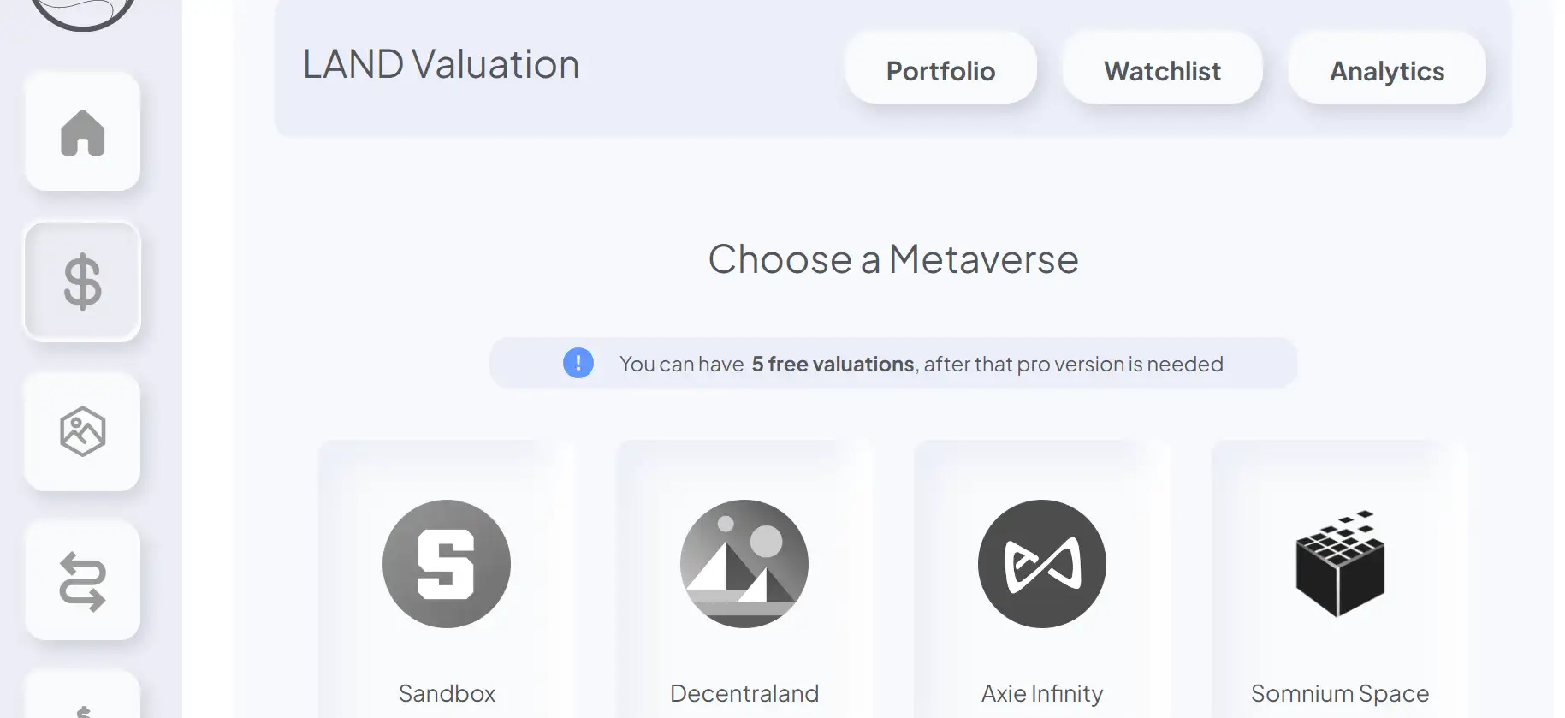Select the dollar-sign valuation sidebar icon
The width and height of the screenshot is (1565, 718).
point(83,282)
